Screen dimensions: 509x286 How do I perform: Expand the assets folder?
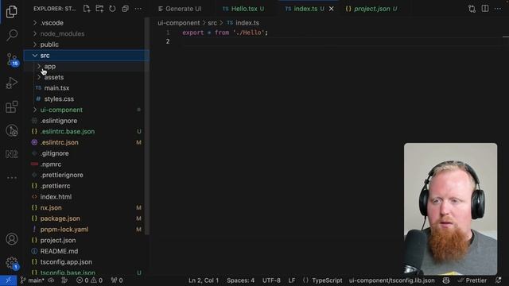click(x=87, y=77)
